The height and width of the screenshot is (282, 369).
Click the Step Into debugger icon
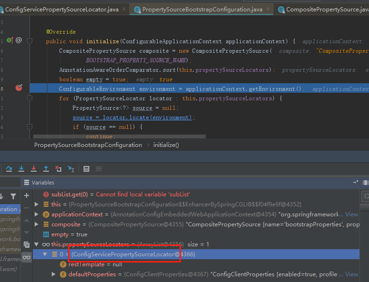(x=21, y=169)
